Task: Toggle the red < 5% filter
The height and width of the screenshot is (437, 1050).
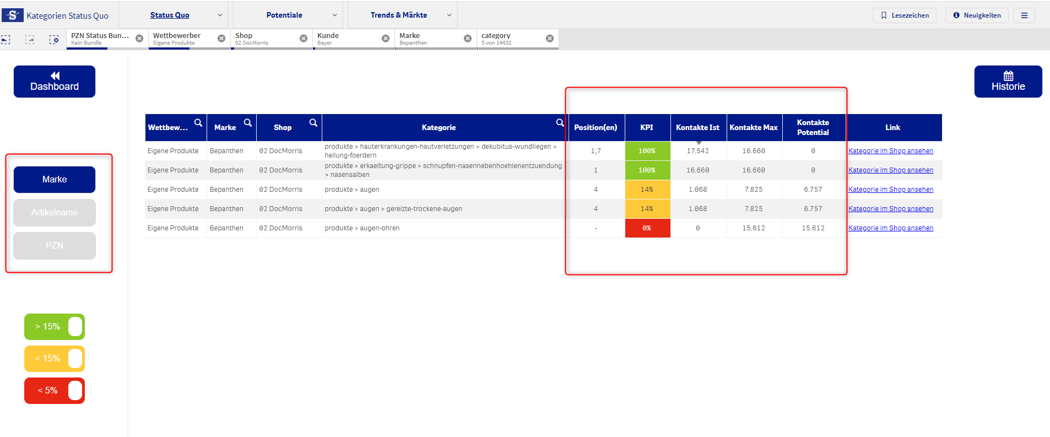Action: click(55, 391)
